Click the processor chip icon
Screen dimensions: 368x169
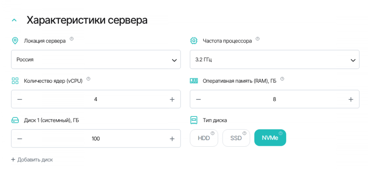[194, 41]
